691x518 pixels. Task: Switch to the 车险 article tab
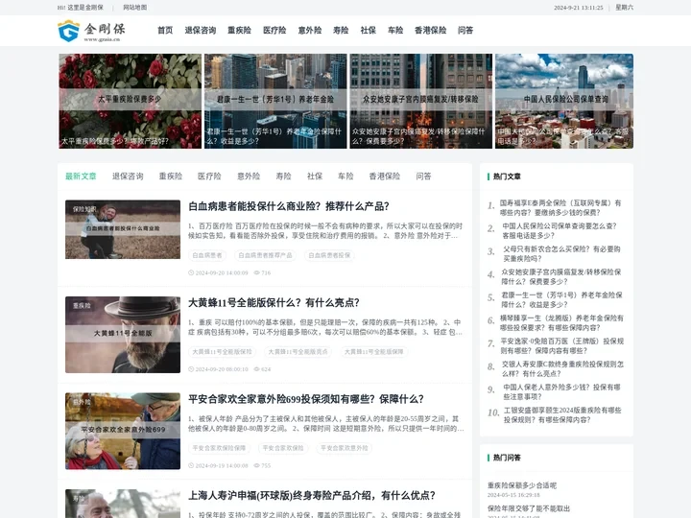[x=345, y=177]
